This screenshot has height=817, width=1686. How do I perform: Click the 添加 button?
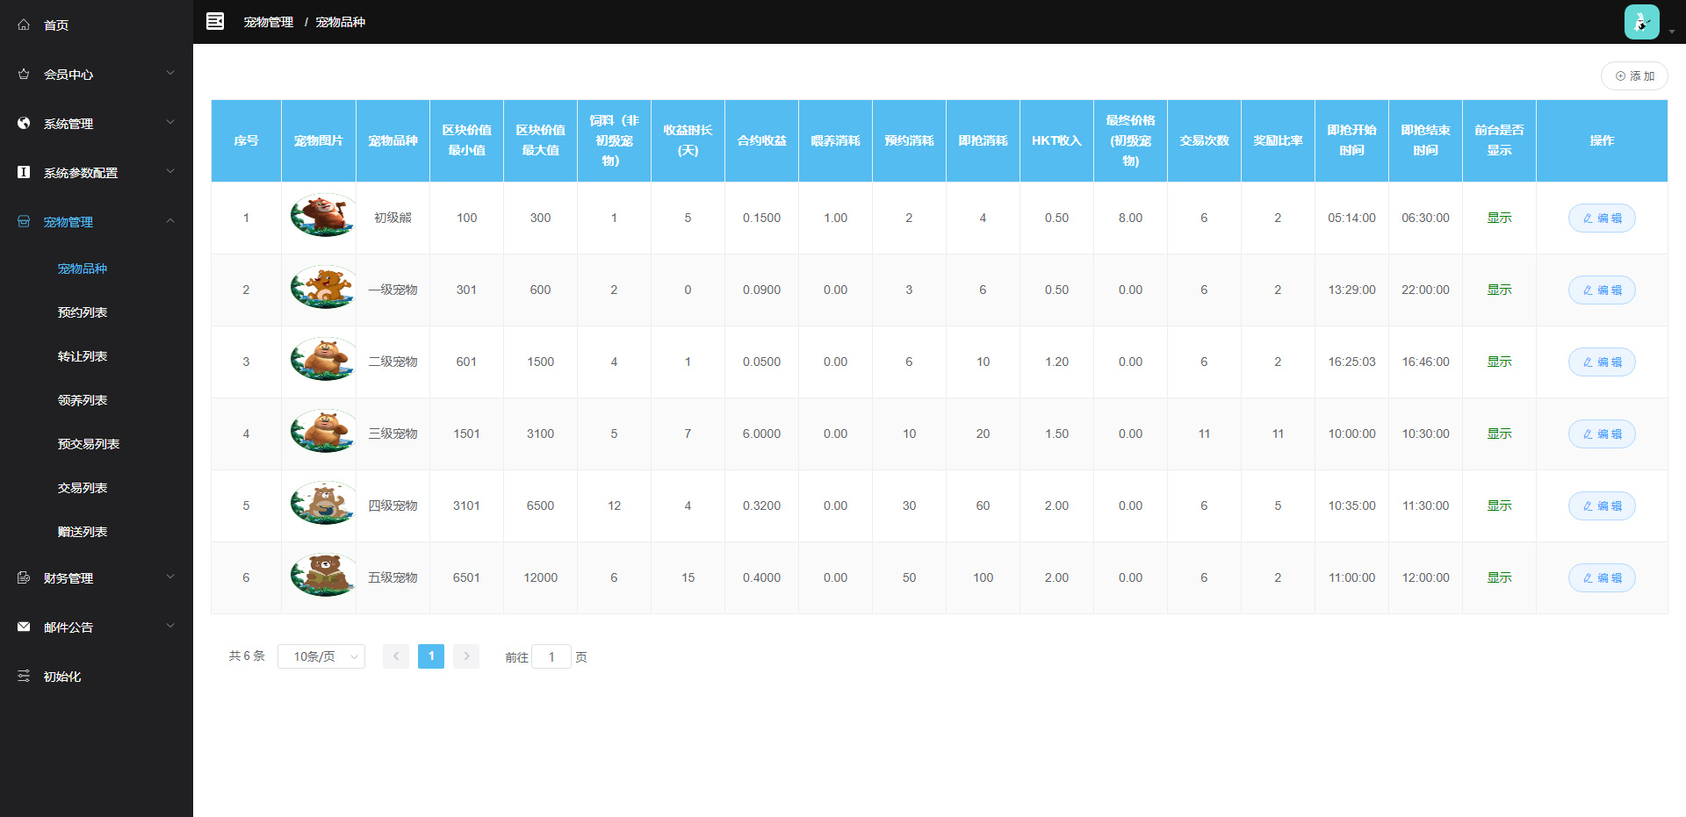tap(1634, 76)
